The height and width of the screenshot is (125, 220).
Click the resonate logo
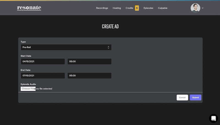(29, 8)
